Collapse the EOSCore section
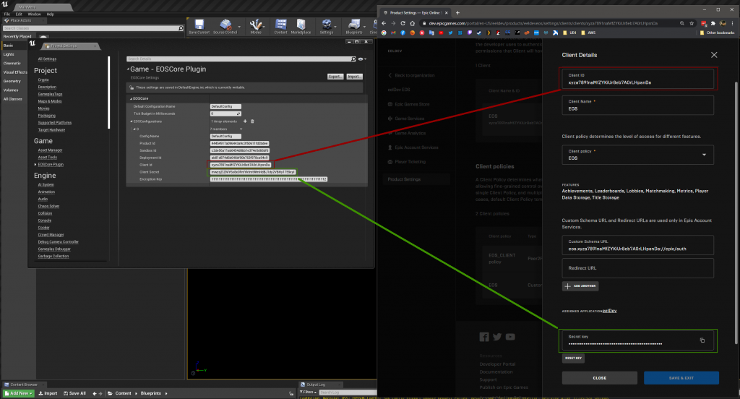 pyautogui.click(x=132, y=99)
